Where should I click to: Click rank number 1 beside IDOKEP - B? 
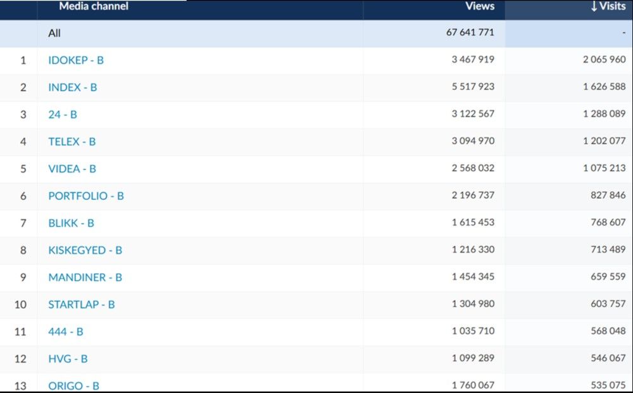[23, 60]
